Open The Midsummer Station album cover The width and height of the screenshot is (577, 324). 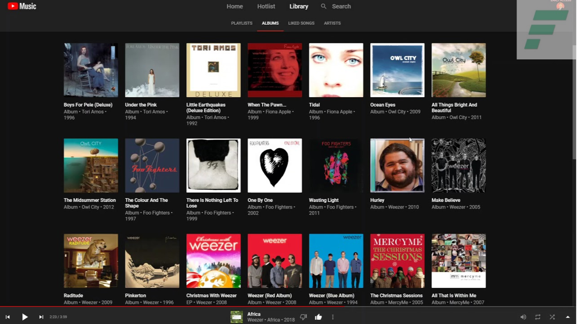pyautogui.click(x=91, y=166)
